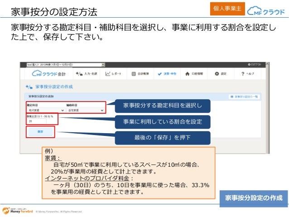Image resolution: width=289 pixels, height=217 pixels.
Task: Click the MFクラウド logo on the slide
Action: click(x=266, y=10)
